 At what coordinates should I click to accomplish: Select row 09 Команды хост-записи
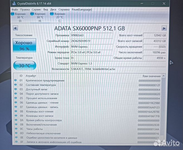[88, 116]
